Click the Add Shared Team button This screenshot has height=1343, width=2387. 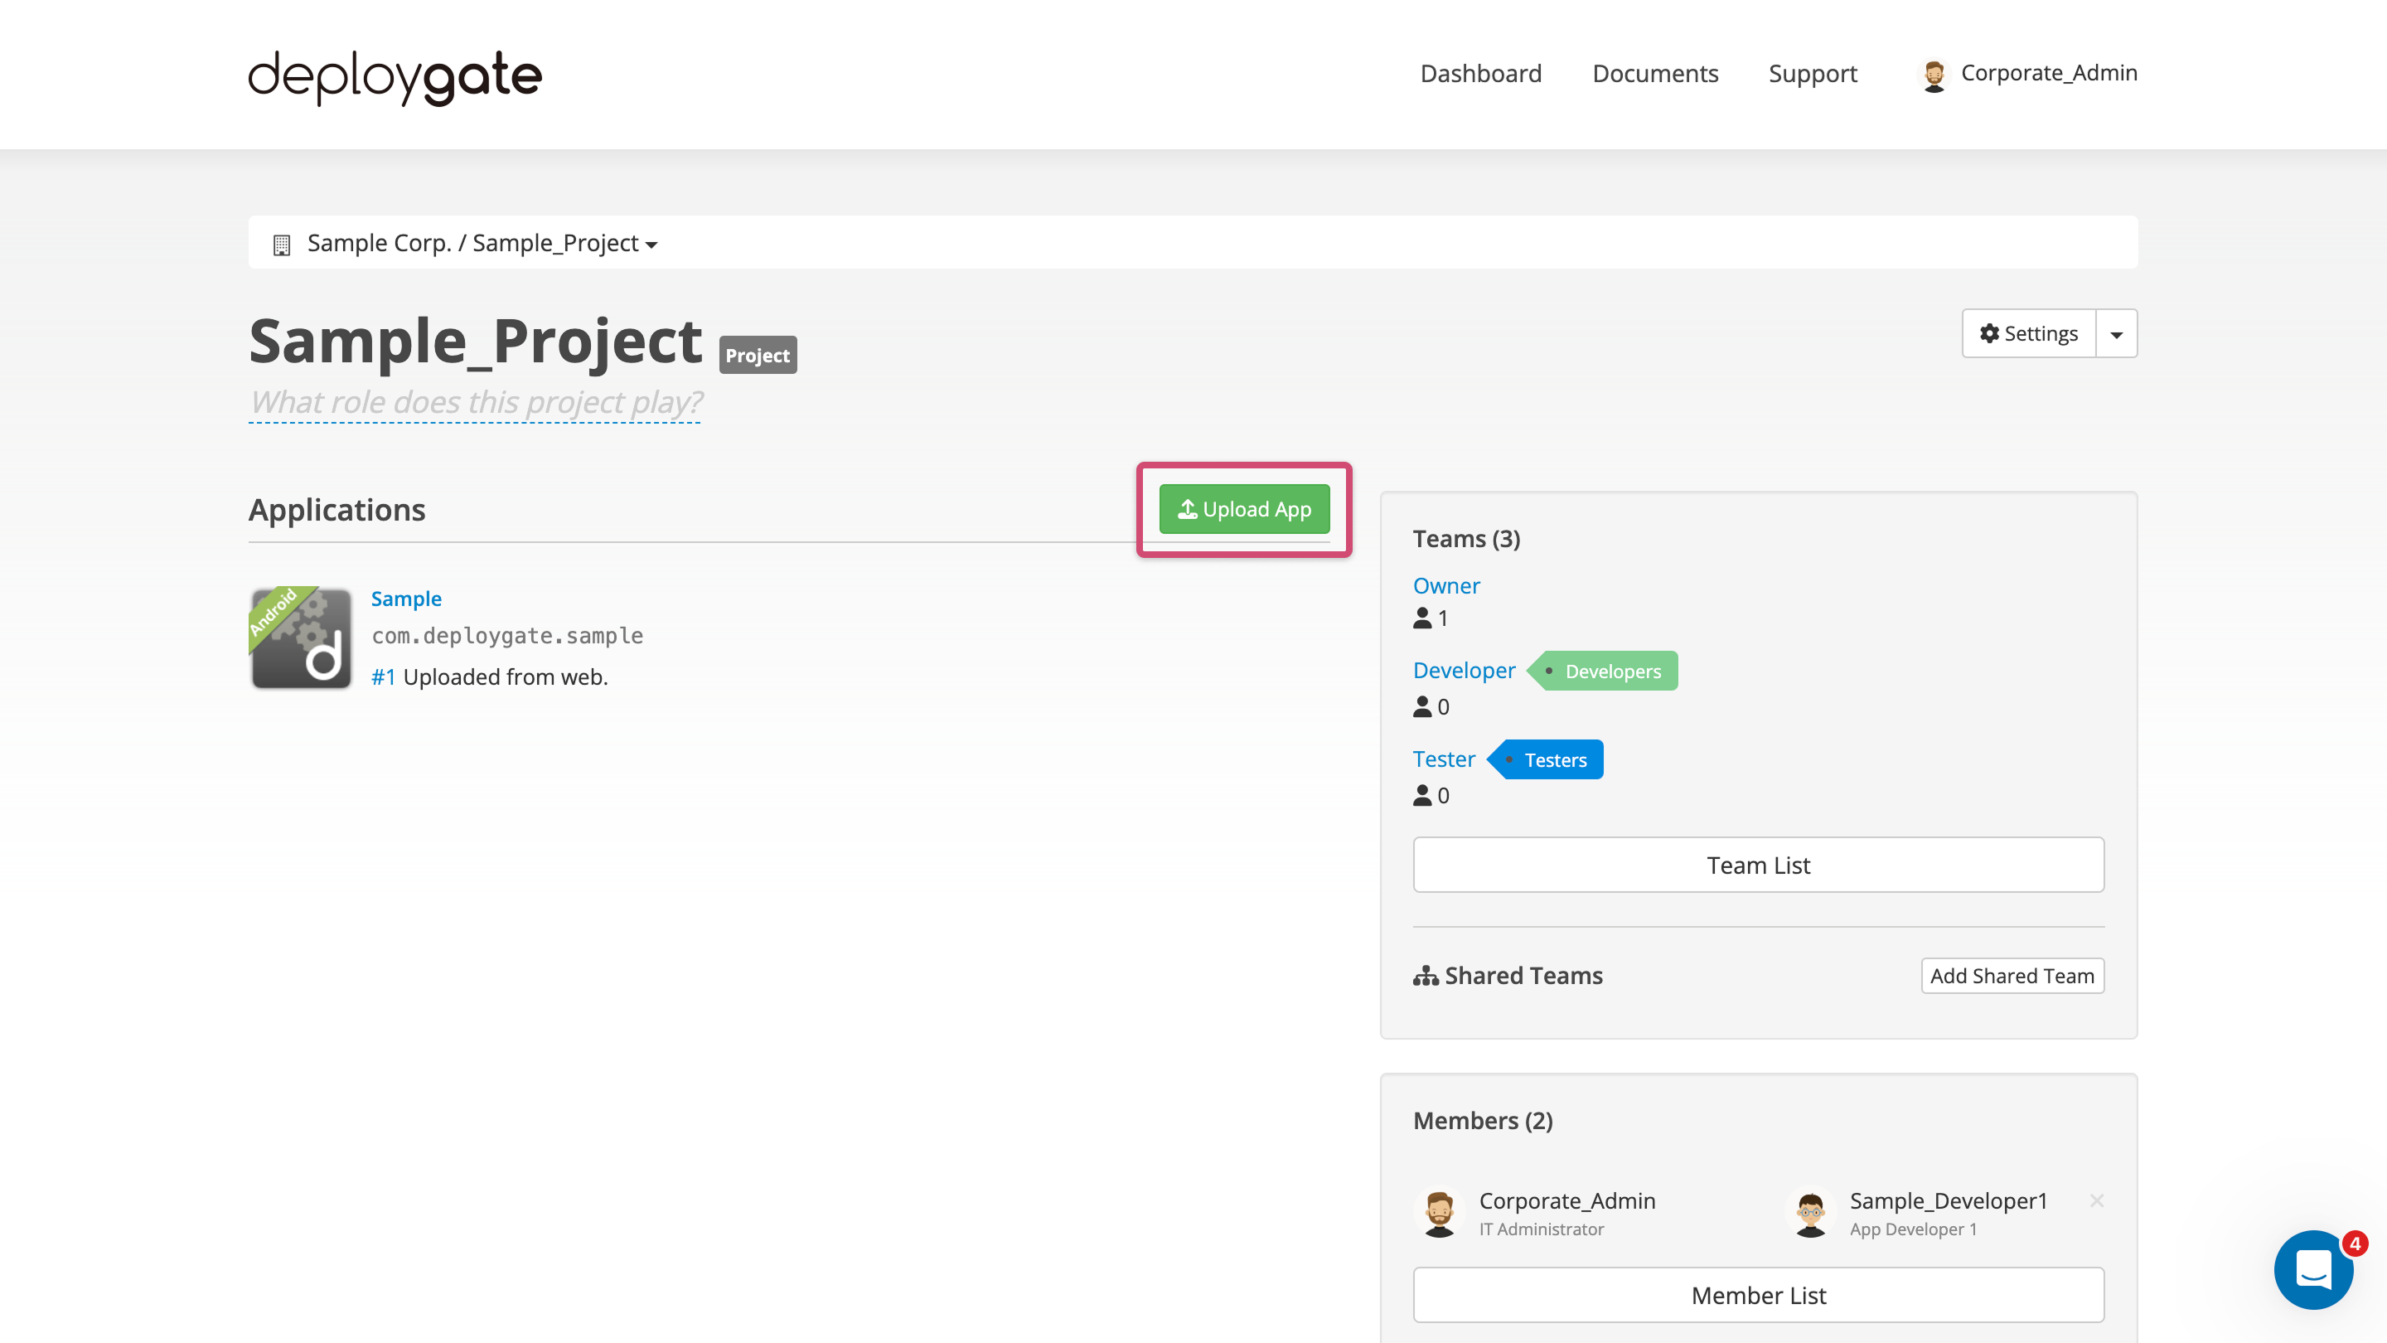point(2012,975)
